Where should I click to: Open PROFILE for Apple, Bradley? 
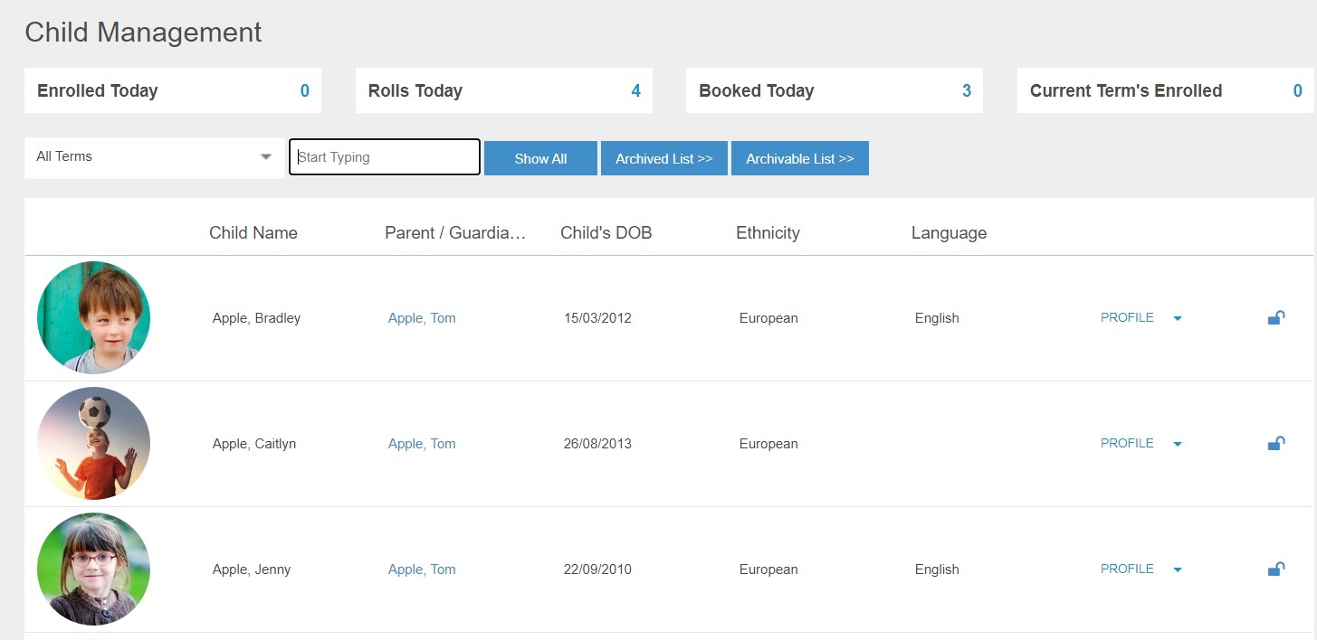click(x=1127, y=317)
